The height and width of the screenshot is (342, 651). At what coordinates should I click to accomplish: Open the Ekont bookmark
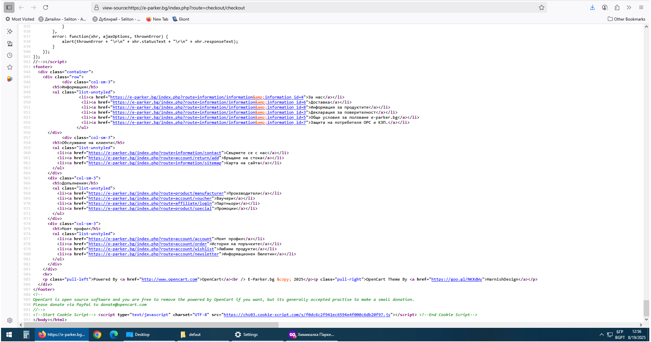(x=181, y=19)
